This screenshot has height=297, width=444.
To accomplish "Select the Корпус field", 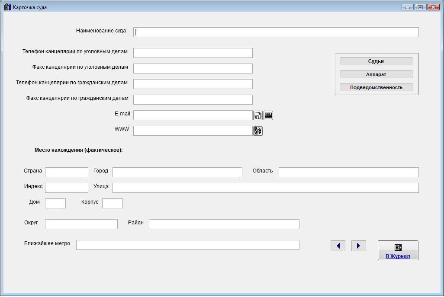I will (113, 203).
